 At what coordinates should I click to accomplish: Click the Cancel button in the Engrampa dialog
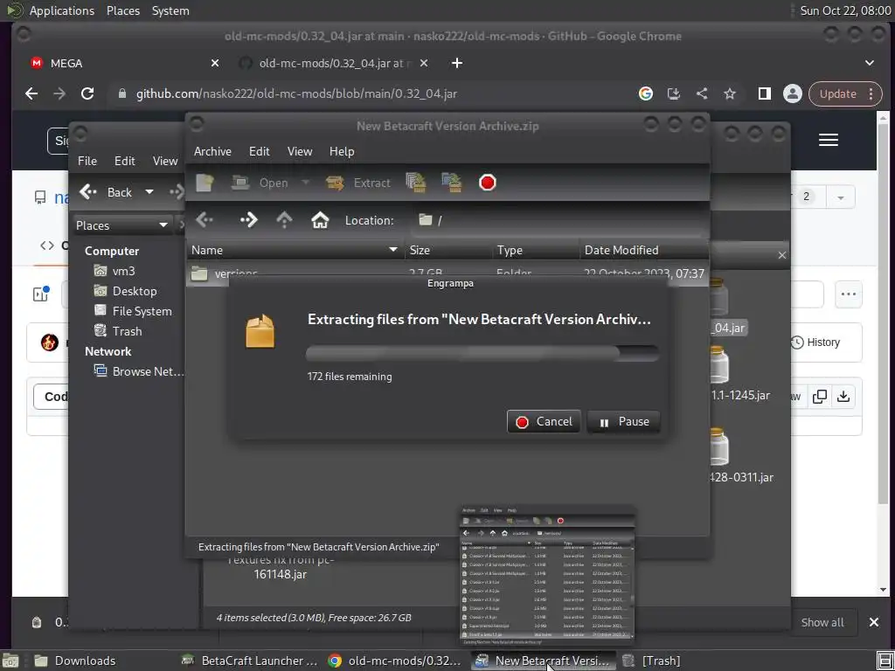click(x=544, y=422)
